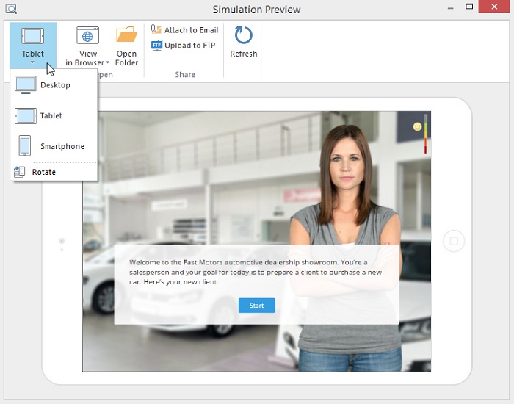The height and width of the screenshot is (404, 514).
Task: Close the Simulation Preview window
Action: point(494,7)
